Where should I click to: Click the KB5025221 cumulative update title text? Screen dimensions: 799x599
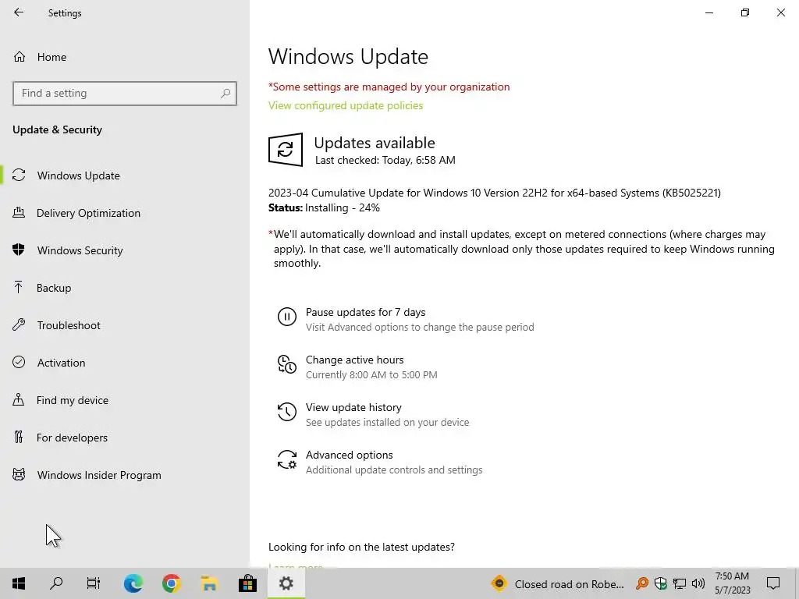coord(494,193)
